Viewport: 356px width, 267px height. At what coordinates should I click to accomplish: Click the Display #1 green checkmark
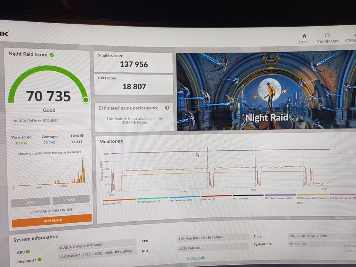[40, 259]
